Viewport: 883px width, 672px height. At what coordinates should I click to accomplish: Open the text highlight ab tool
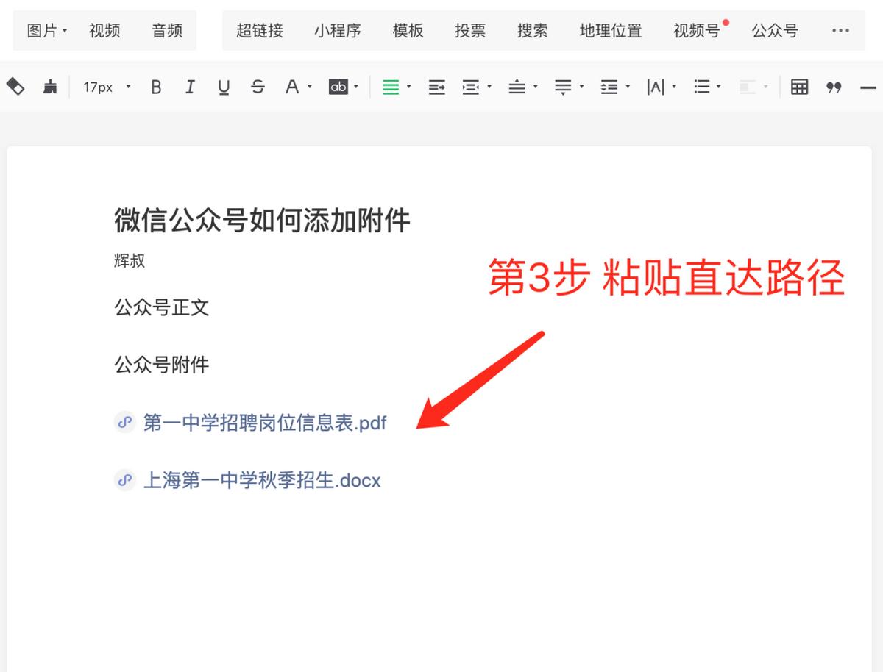point(338,86)
